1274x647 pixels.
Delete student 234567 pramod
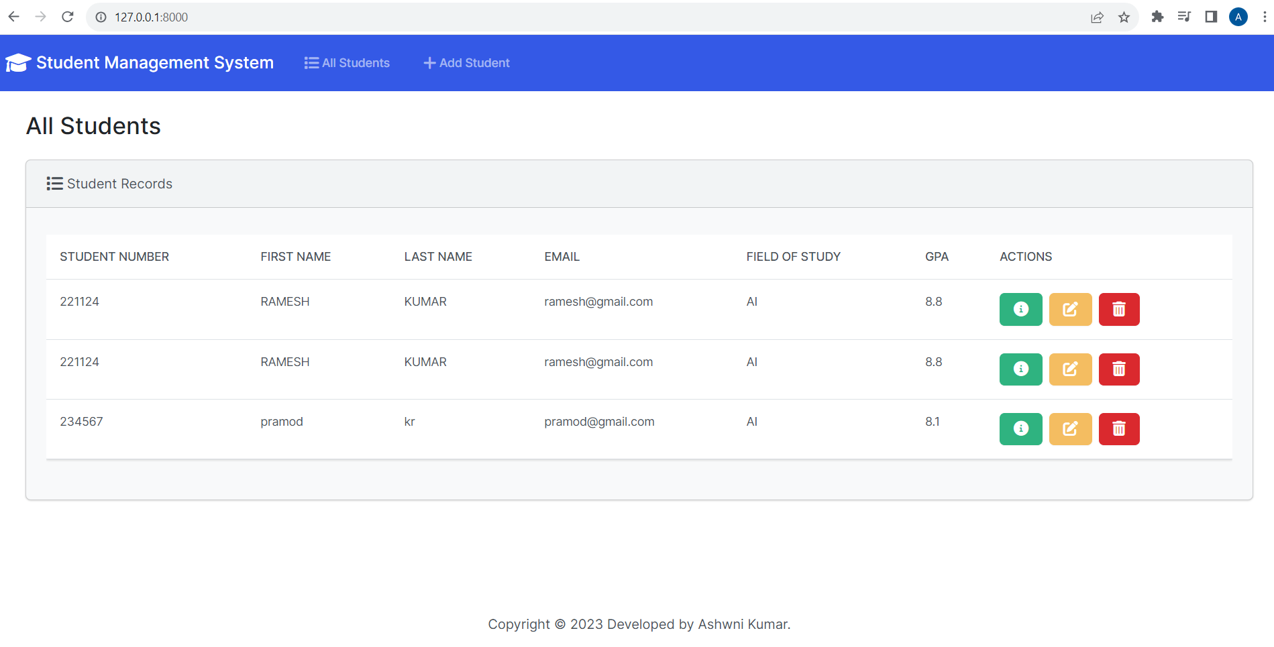[x=1119, y=429]
